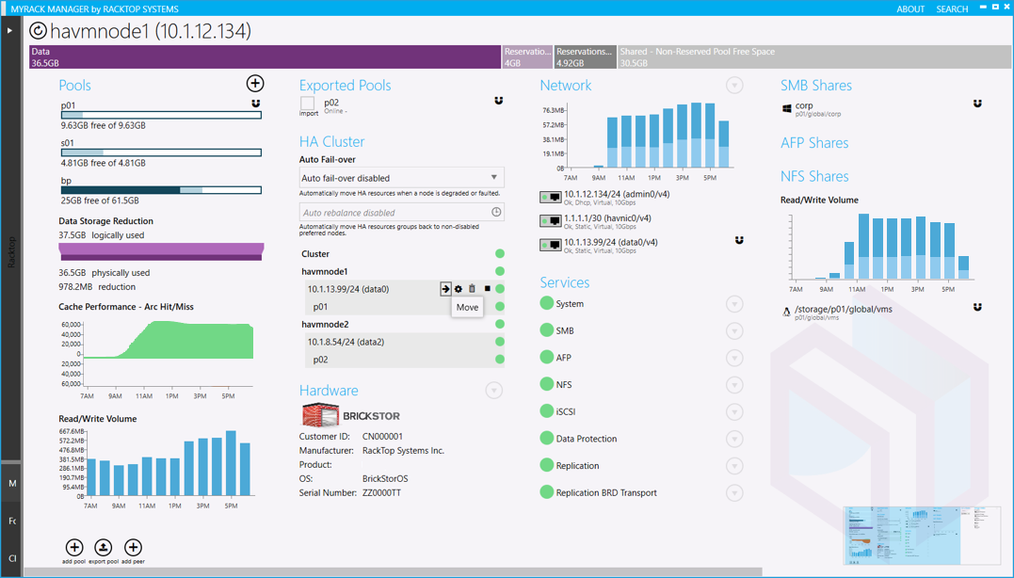This screenshot has height=578, width=1014.
Task: Click Linux penguin icon of NFS share
Action: click(x=786, y=312)
